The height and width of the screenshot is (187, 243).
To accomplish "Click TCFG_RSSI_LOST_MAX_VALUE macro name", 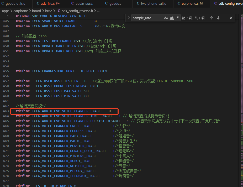I will point(58,91).
